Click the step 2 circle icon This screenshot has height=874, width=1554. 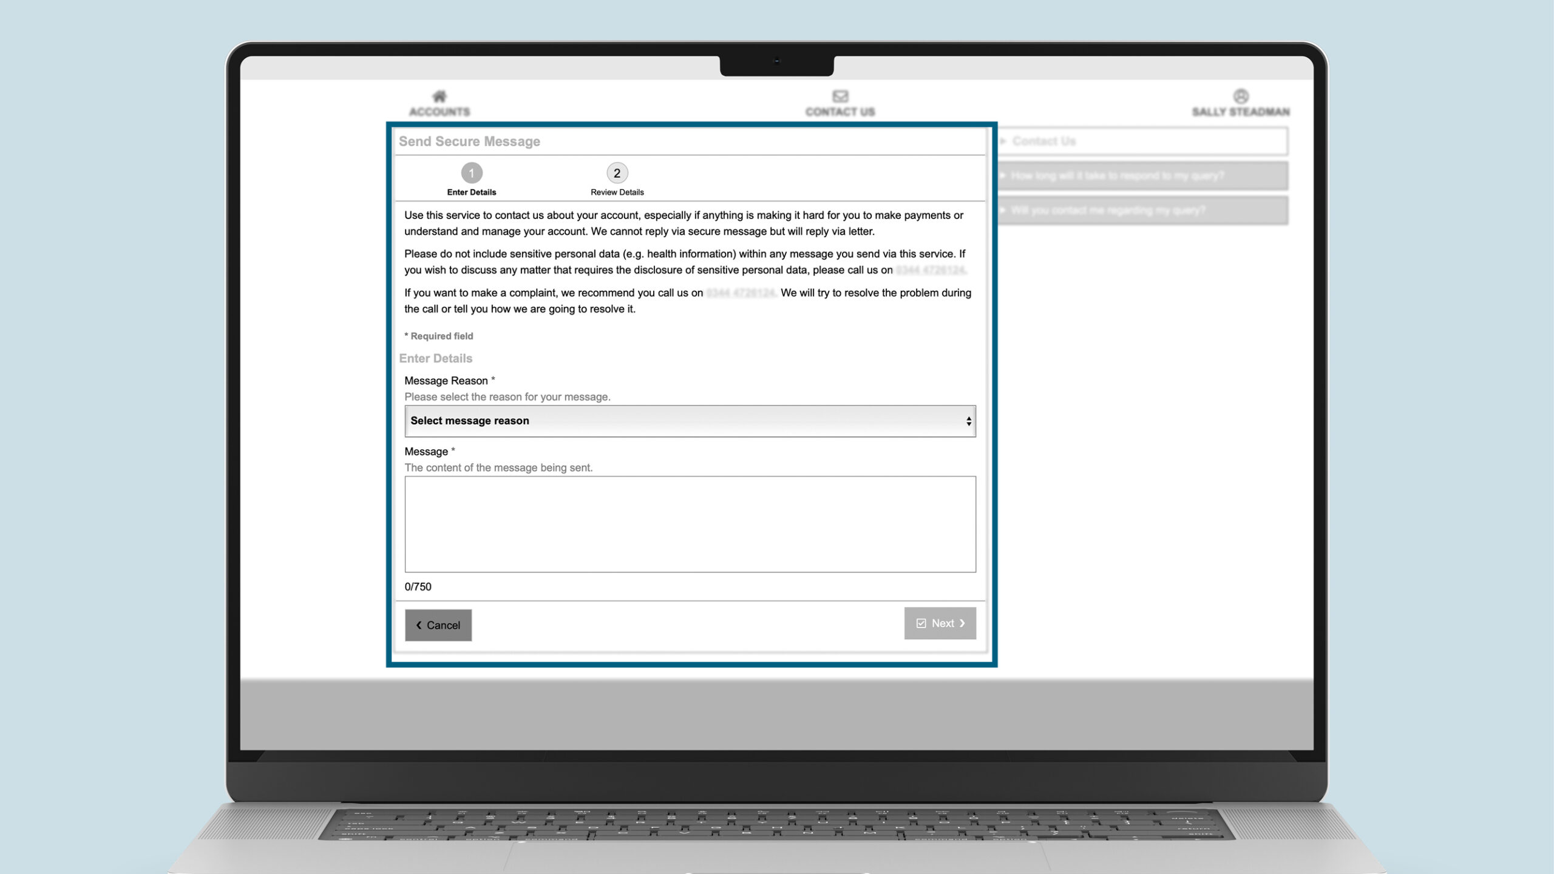tap(617, 173)
